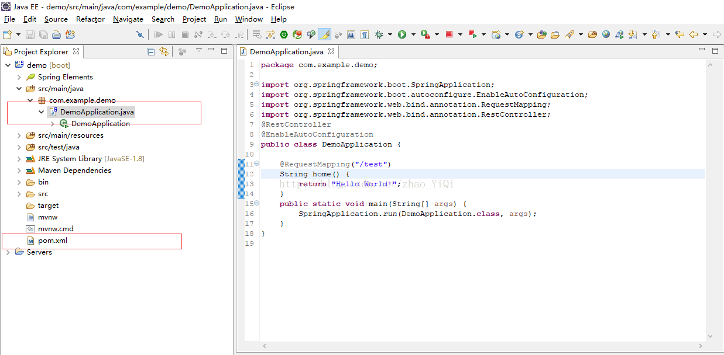Click the Print icon in toolbar

[56, 34]
